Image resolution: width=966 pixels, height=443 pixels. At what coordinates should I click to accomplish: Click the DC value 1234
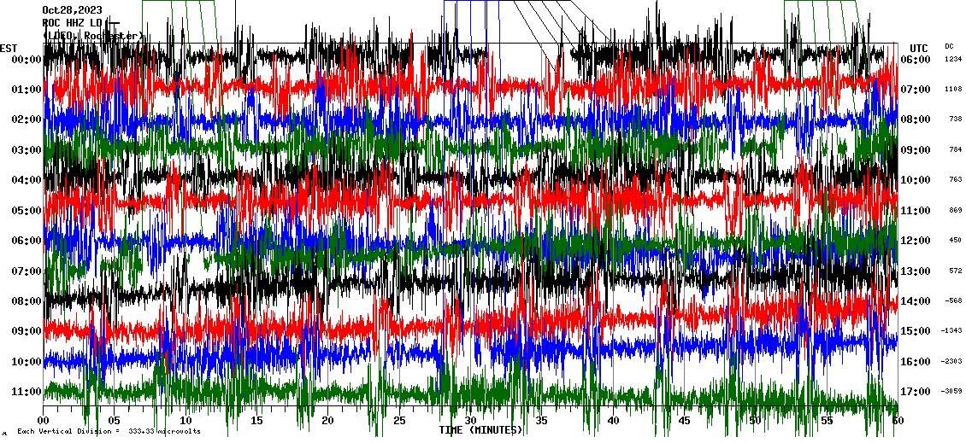point(952,60)
